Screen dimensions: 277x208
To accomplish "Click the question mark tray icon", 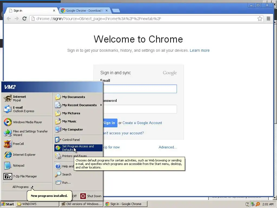I will [248, 204].
